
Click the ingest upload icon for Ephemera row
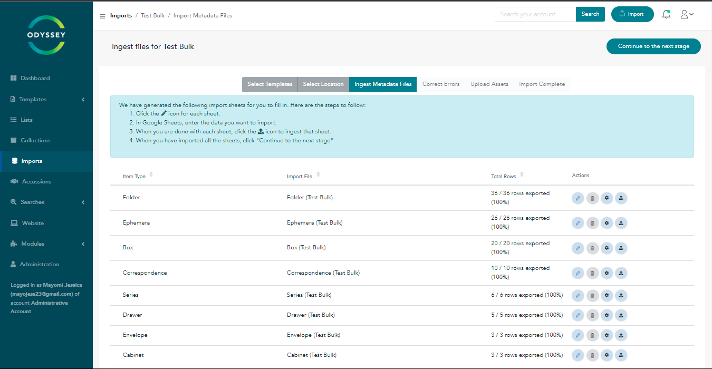[x=621, y=223]
